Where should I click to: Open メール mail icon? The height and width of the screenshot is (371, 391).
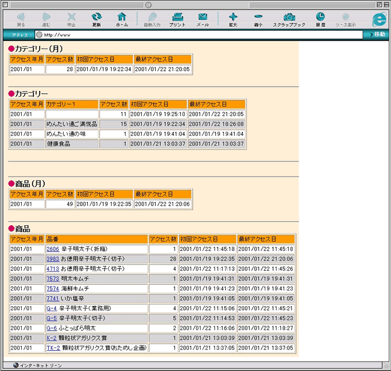tap(203, 20)
